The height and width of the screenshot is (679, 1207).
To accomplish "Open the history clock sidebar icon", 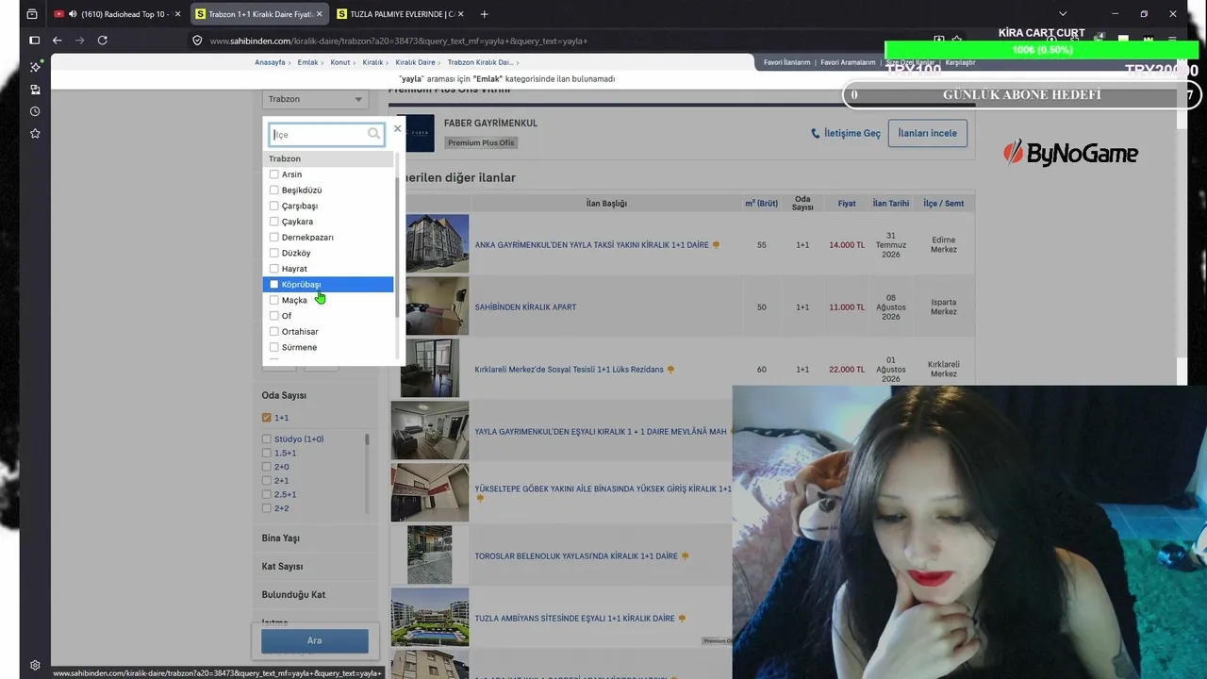I will pyautogui.click(x=35, y=111).
